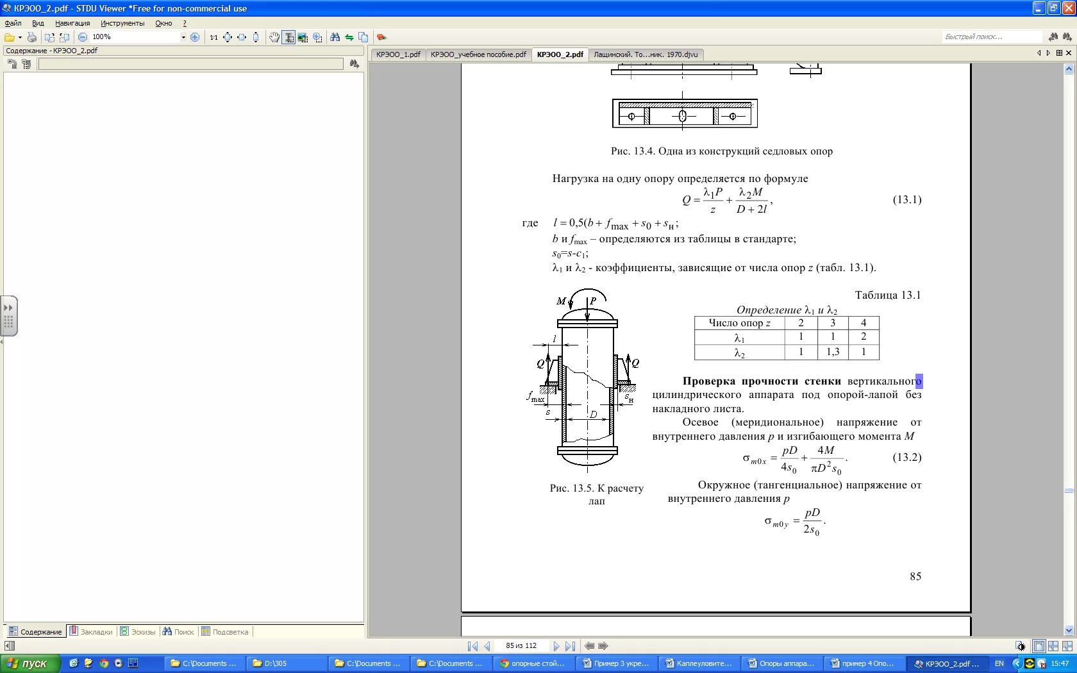Open the ? help menu
The height and width of the screenshot is (673, 1077).
185,23
